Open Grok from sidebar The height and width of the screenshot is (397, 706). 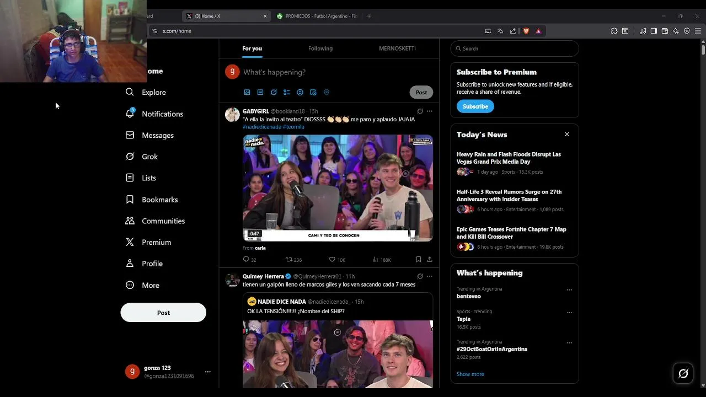pos(142,157)
